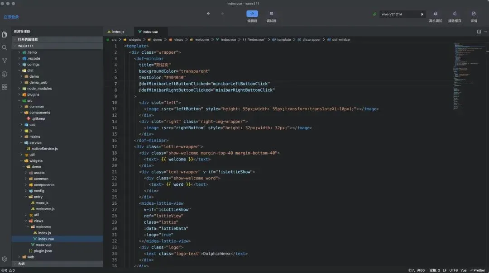This screenshot has width=489, height=273.
Task: Collapse the components folder under src
Action: [x=58, y=113]
